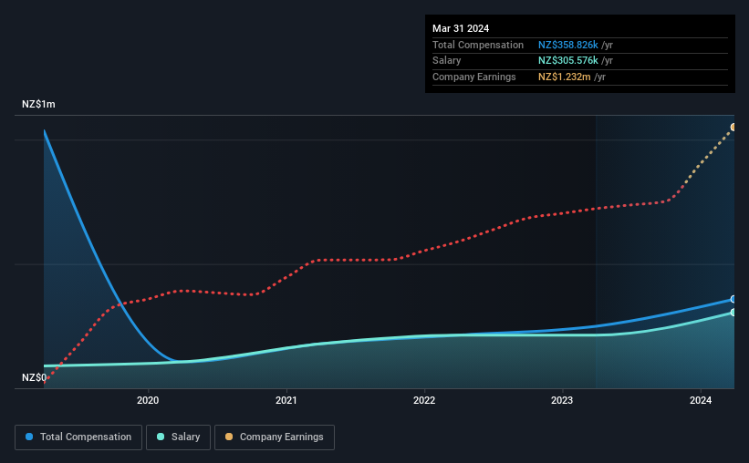Viewport: 749px width, 463px height.
Task: Toggle the Total Compensation legend button
Action: 78,437
